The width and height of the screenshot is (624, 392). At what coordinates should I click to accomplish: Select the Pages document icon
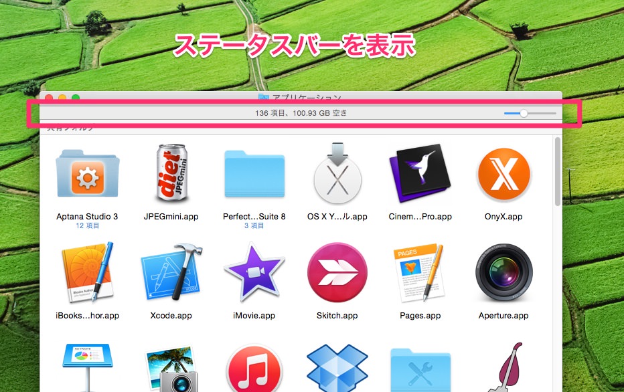418,273
